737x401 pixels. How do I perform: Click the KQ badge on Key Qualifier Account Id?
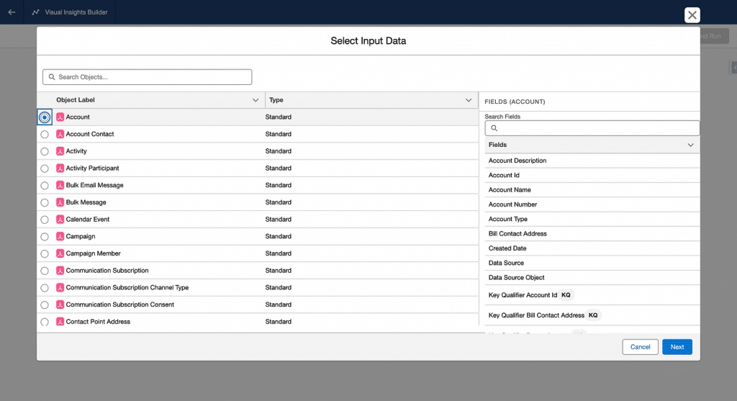pos(566,295)
